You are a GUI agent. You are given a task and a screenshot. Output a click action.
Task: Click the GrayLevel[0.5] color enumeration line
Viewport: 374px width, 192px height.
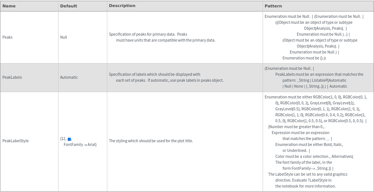point(288,109)
